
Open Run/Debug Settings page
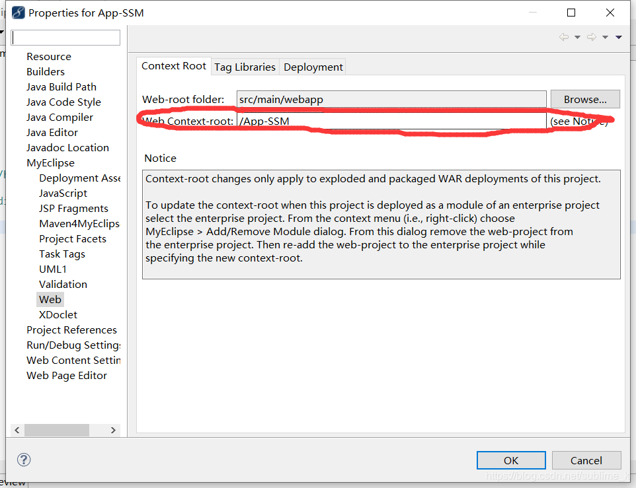[x=73, y=345]
